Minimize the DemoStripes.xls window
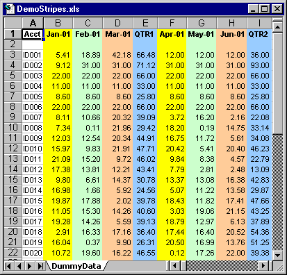Image resolution: width=287 pixels, height=275 pixels. (253, 9)
